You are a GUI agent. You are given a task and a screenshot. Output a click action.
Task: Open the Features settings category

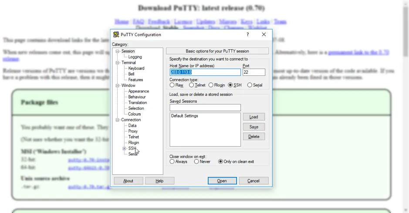coord(135,80)
